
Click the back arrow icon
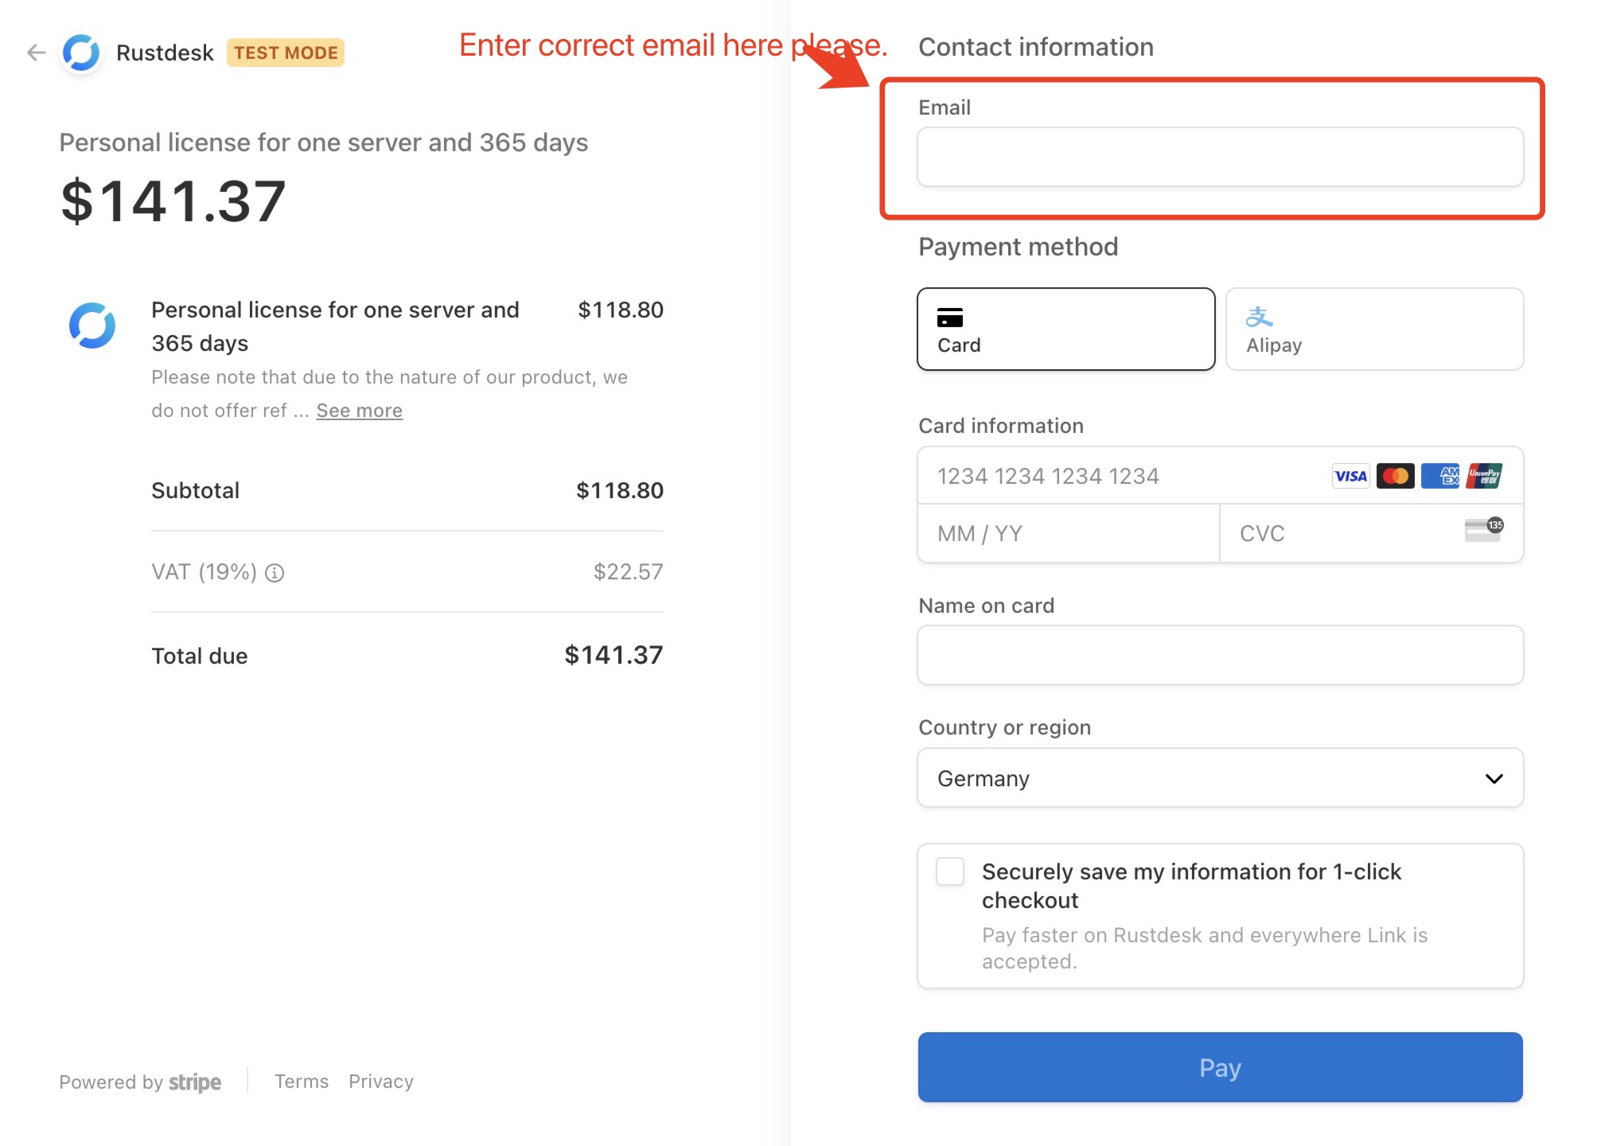(x=36, y=53)
